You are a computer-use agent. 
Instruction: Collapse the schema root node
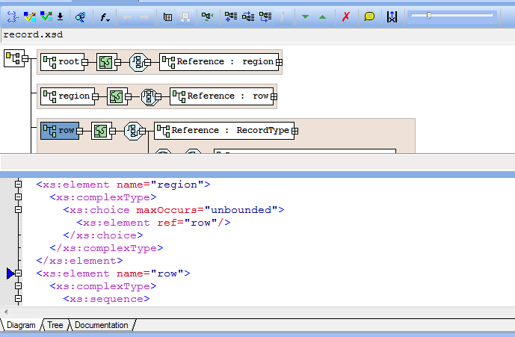click(x=25, y=59)
